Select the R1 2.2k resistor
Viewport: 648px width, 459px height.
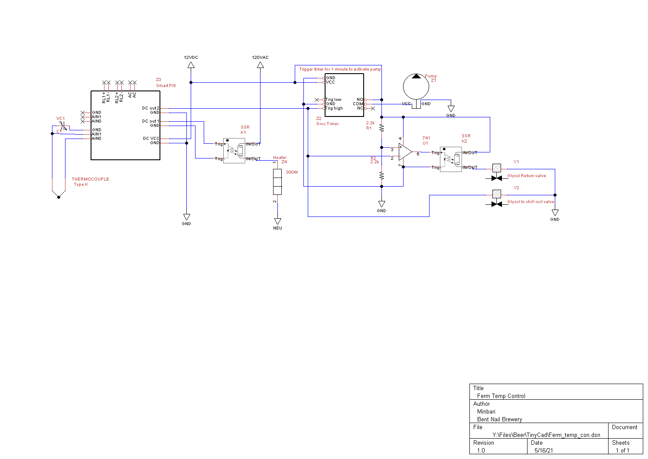[x=381, y=128]
